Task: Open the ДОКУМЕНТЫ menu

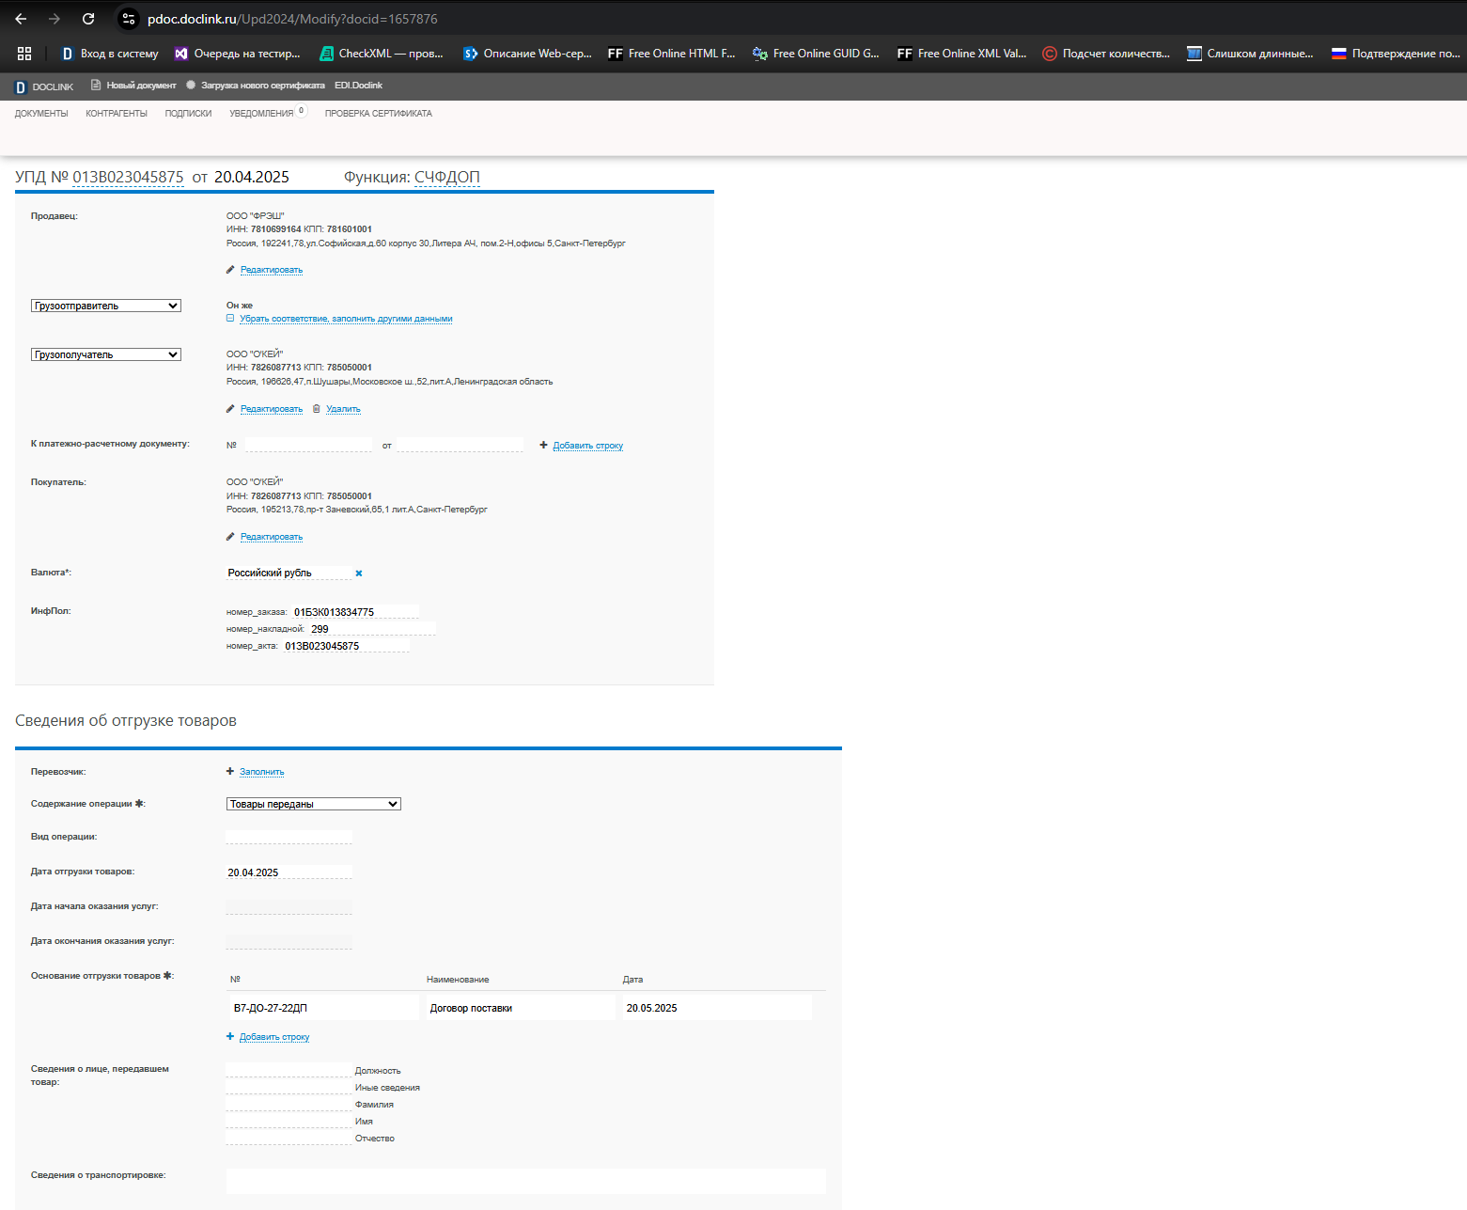Action: click(x=41, y=114)
